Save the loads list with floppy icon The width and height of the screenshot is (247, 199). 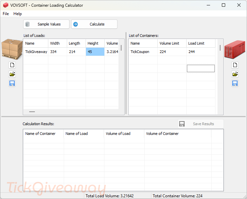12,83
